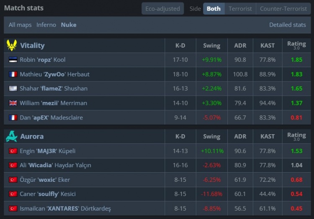Click the Vitality team logo icon
Viewport: 314px width, 219px height.
coord(12,45)
